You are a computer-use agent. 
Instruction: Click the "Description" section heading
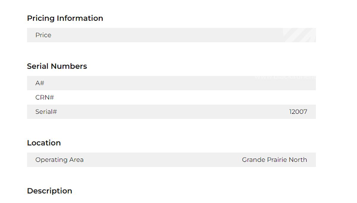click(49, 191)
